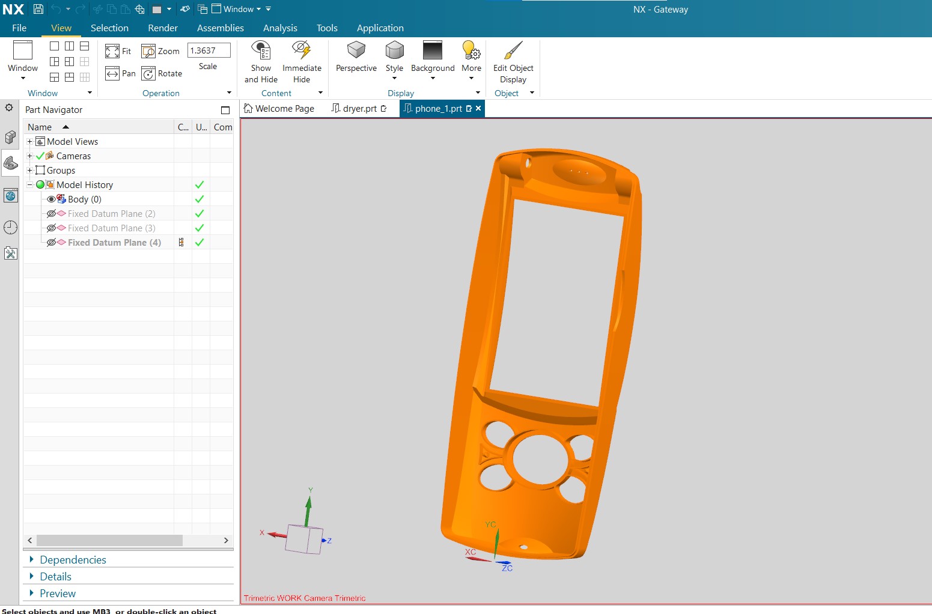The image size is (932, 614).
Task: Click the Background icon in the Display group
Action: click(x=433, y=50)
